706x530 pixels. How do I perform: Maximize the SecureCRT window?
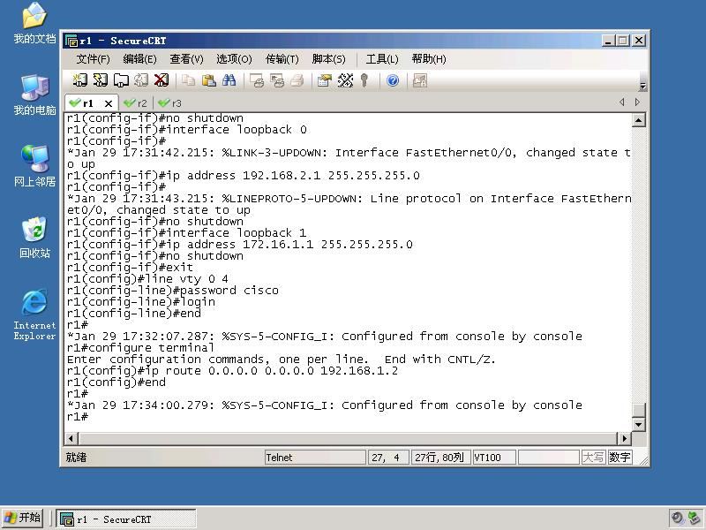tap(623, 41)
